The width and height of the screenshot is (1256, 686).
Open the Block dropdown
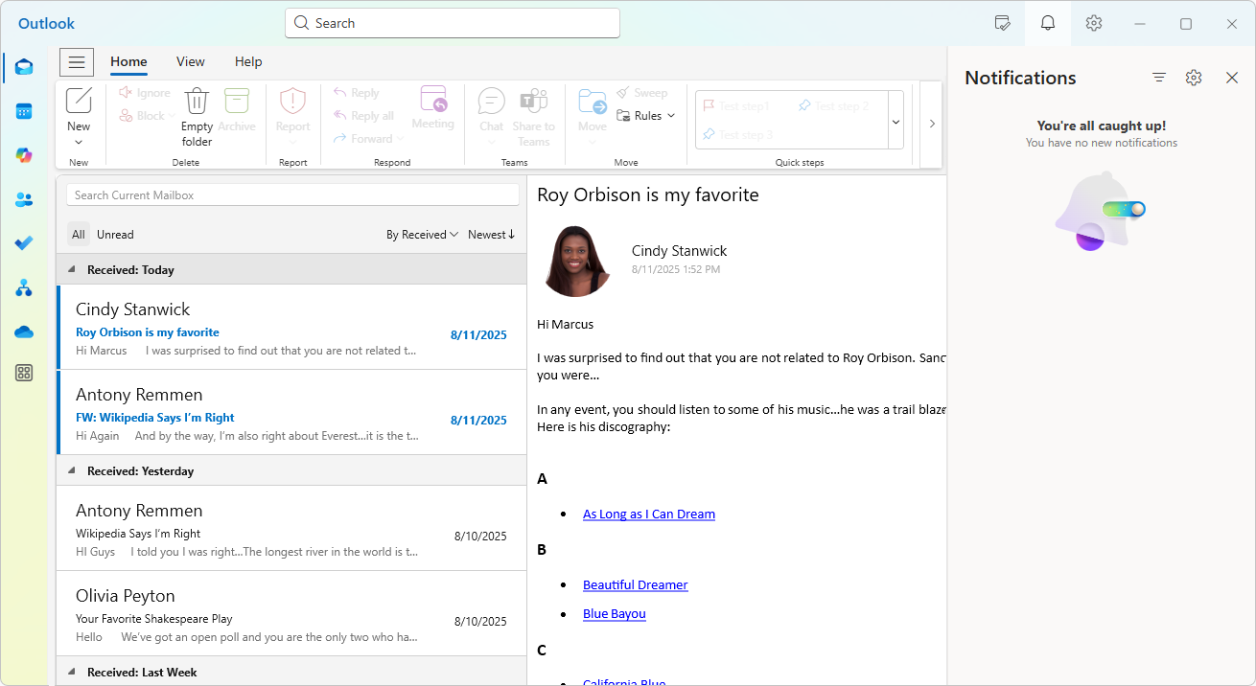[172, 116]
